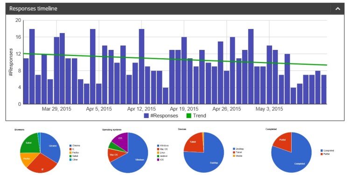Collapse the Responses timeline panel chevron
The width and height of the screenshot is (350, 175).
pos(338,9)
